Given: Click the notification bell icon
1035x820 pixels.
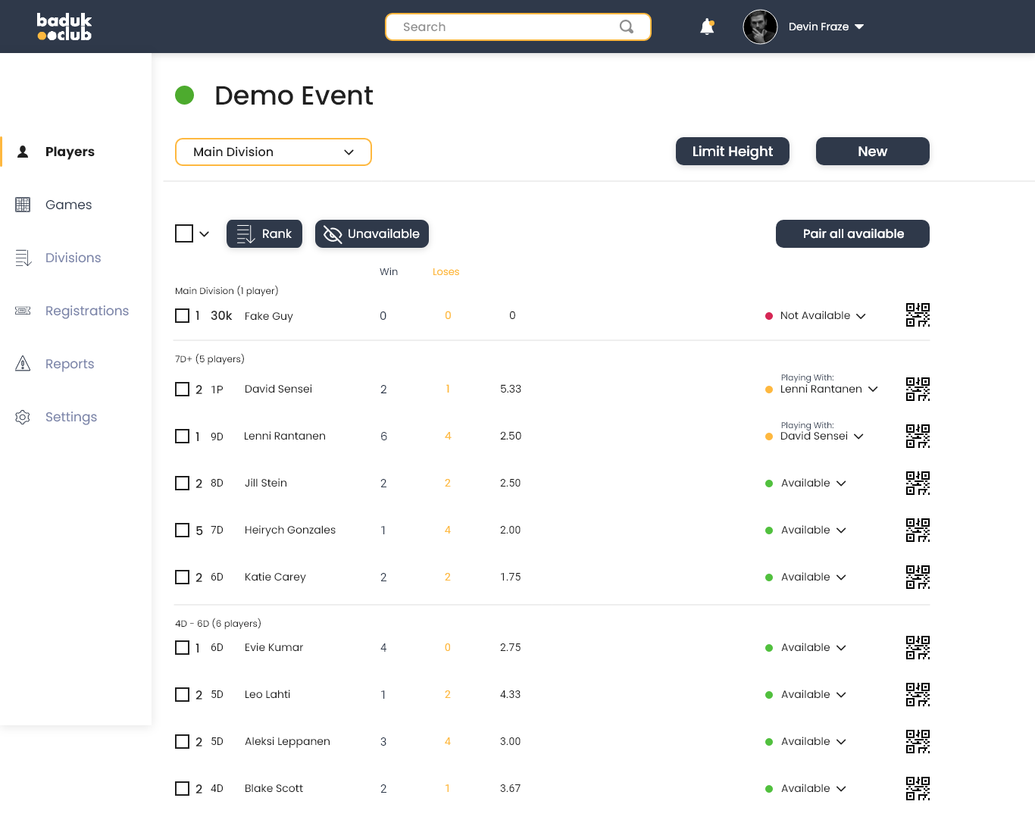Looking at the screenshot, I should click(x=707, y=27).
